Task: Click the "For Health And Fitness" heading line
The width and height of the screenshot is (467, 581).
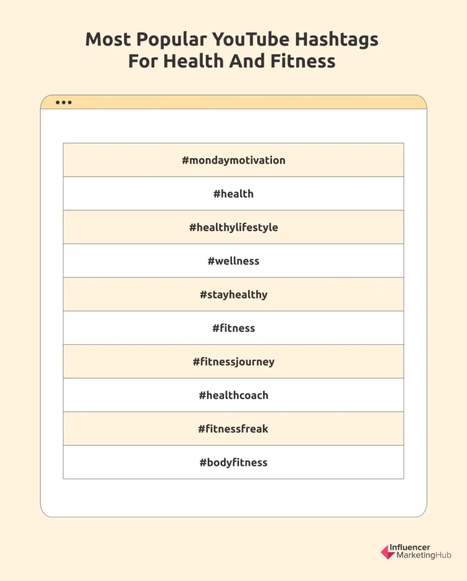Action: coord(232,61)
